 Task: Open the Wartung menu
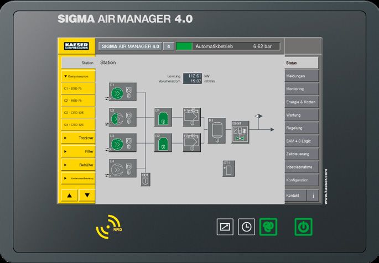point(302,115)
